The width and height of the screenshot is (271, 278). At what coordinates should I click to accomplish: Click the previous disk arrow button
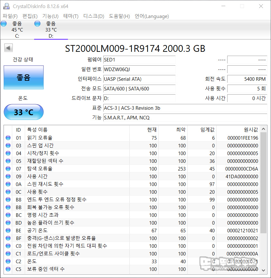point(8,48)
